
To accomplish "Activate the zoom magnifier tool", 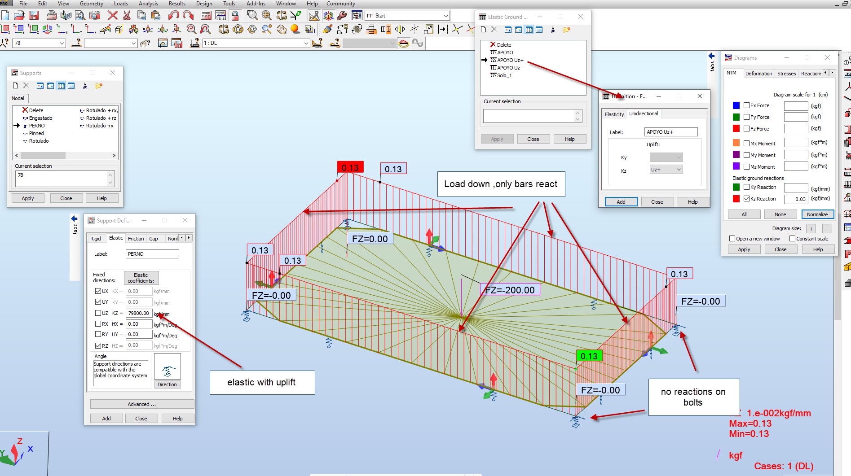I will click(252, 15).
